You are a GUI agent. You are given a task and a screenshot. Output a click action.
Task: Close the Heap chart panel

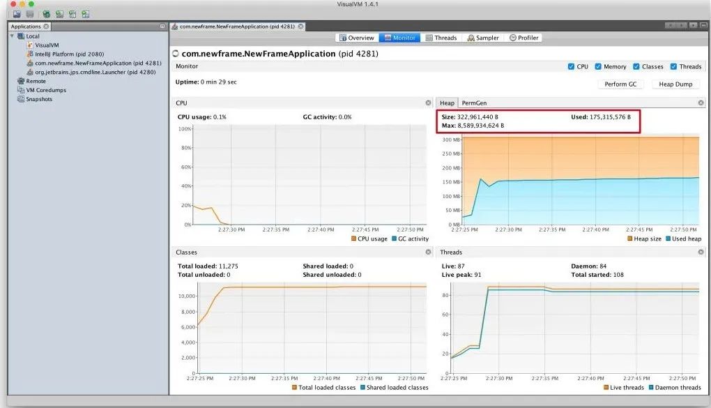[701, 103]
